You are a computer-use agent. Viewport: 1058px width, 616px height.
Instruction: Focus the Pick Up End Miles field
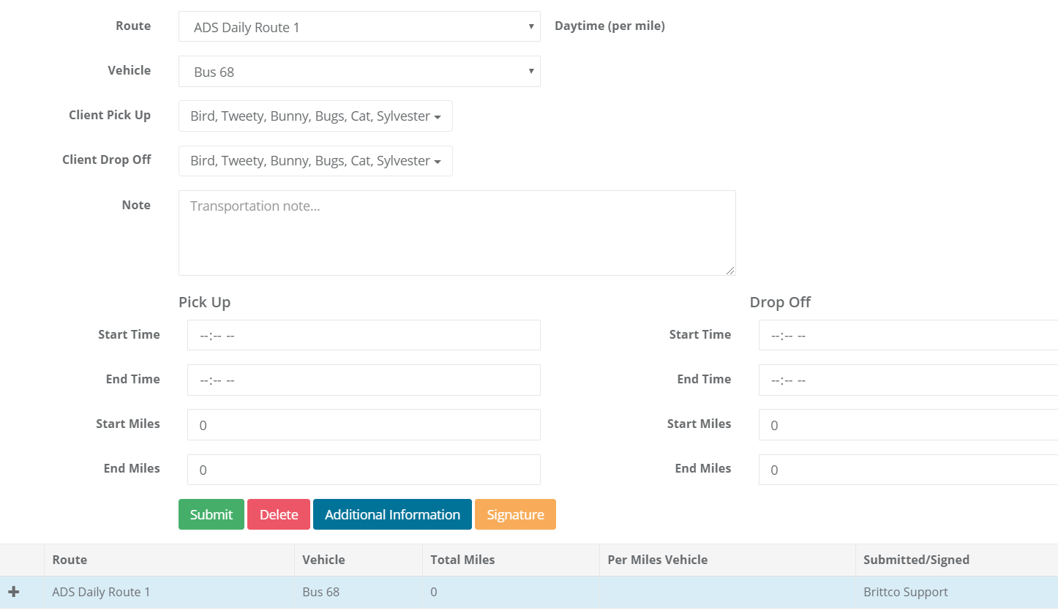364,470
